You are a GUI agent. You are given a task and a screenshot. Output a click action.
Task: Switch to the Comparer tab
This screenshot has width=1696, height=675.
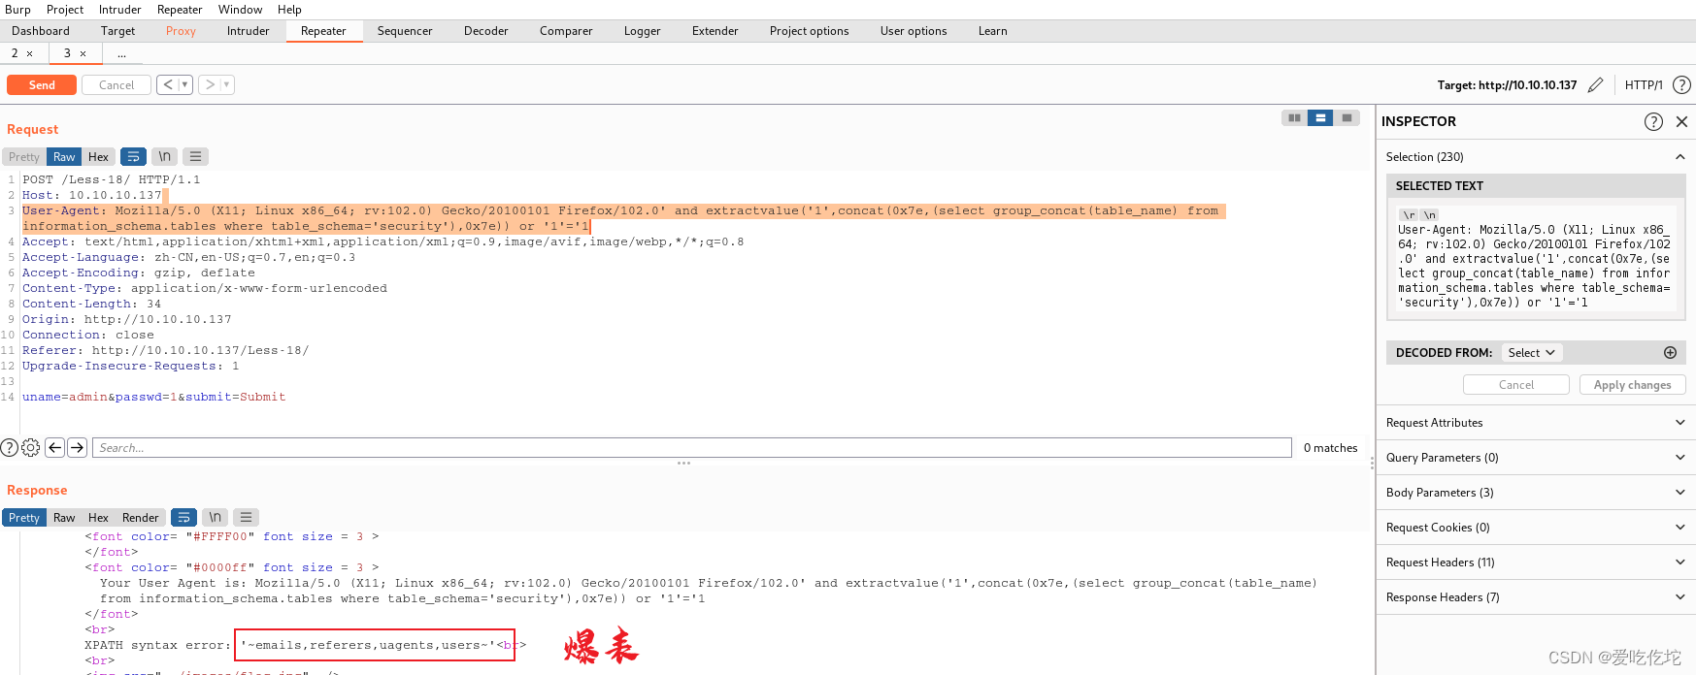[x=566, y=31]
